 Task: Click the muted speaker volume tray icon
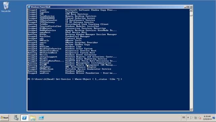[200, 118]
